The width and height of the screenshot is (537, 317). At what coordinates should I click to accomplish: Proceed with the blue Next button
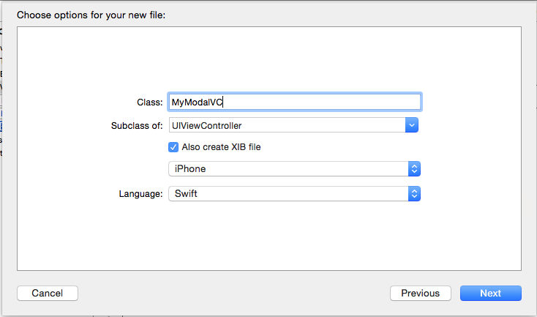tap(490, 293)
